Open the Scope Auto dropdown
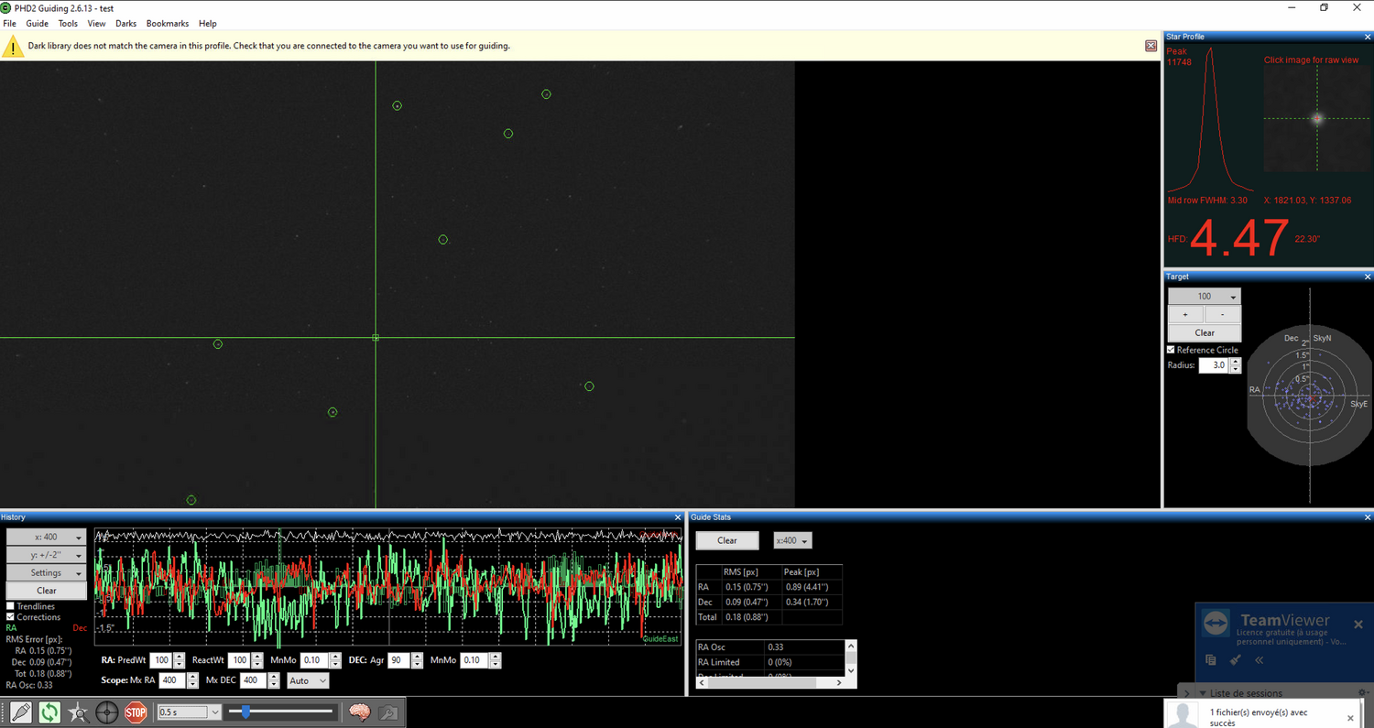Screen dimensions: 1374x728 pos(308,680)
